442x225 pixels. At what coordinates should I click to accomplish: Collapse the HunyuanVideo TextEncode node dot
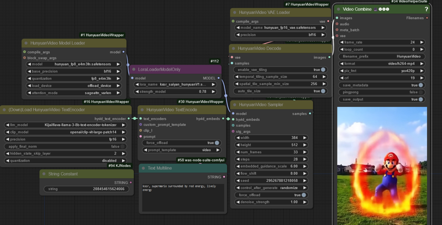[x=142, y=110]
